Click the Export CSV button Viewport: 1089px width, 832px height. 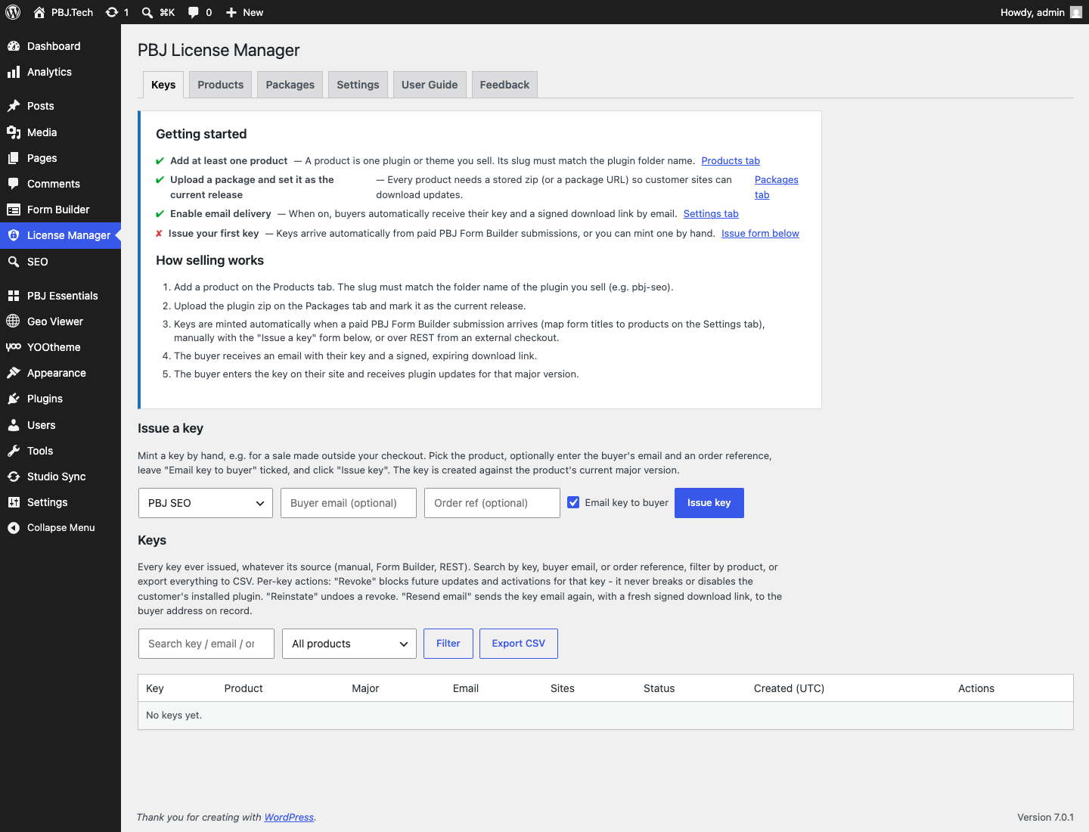519,644
